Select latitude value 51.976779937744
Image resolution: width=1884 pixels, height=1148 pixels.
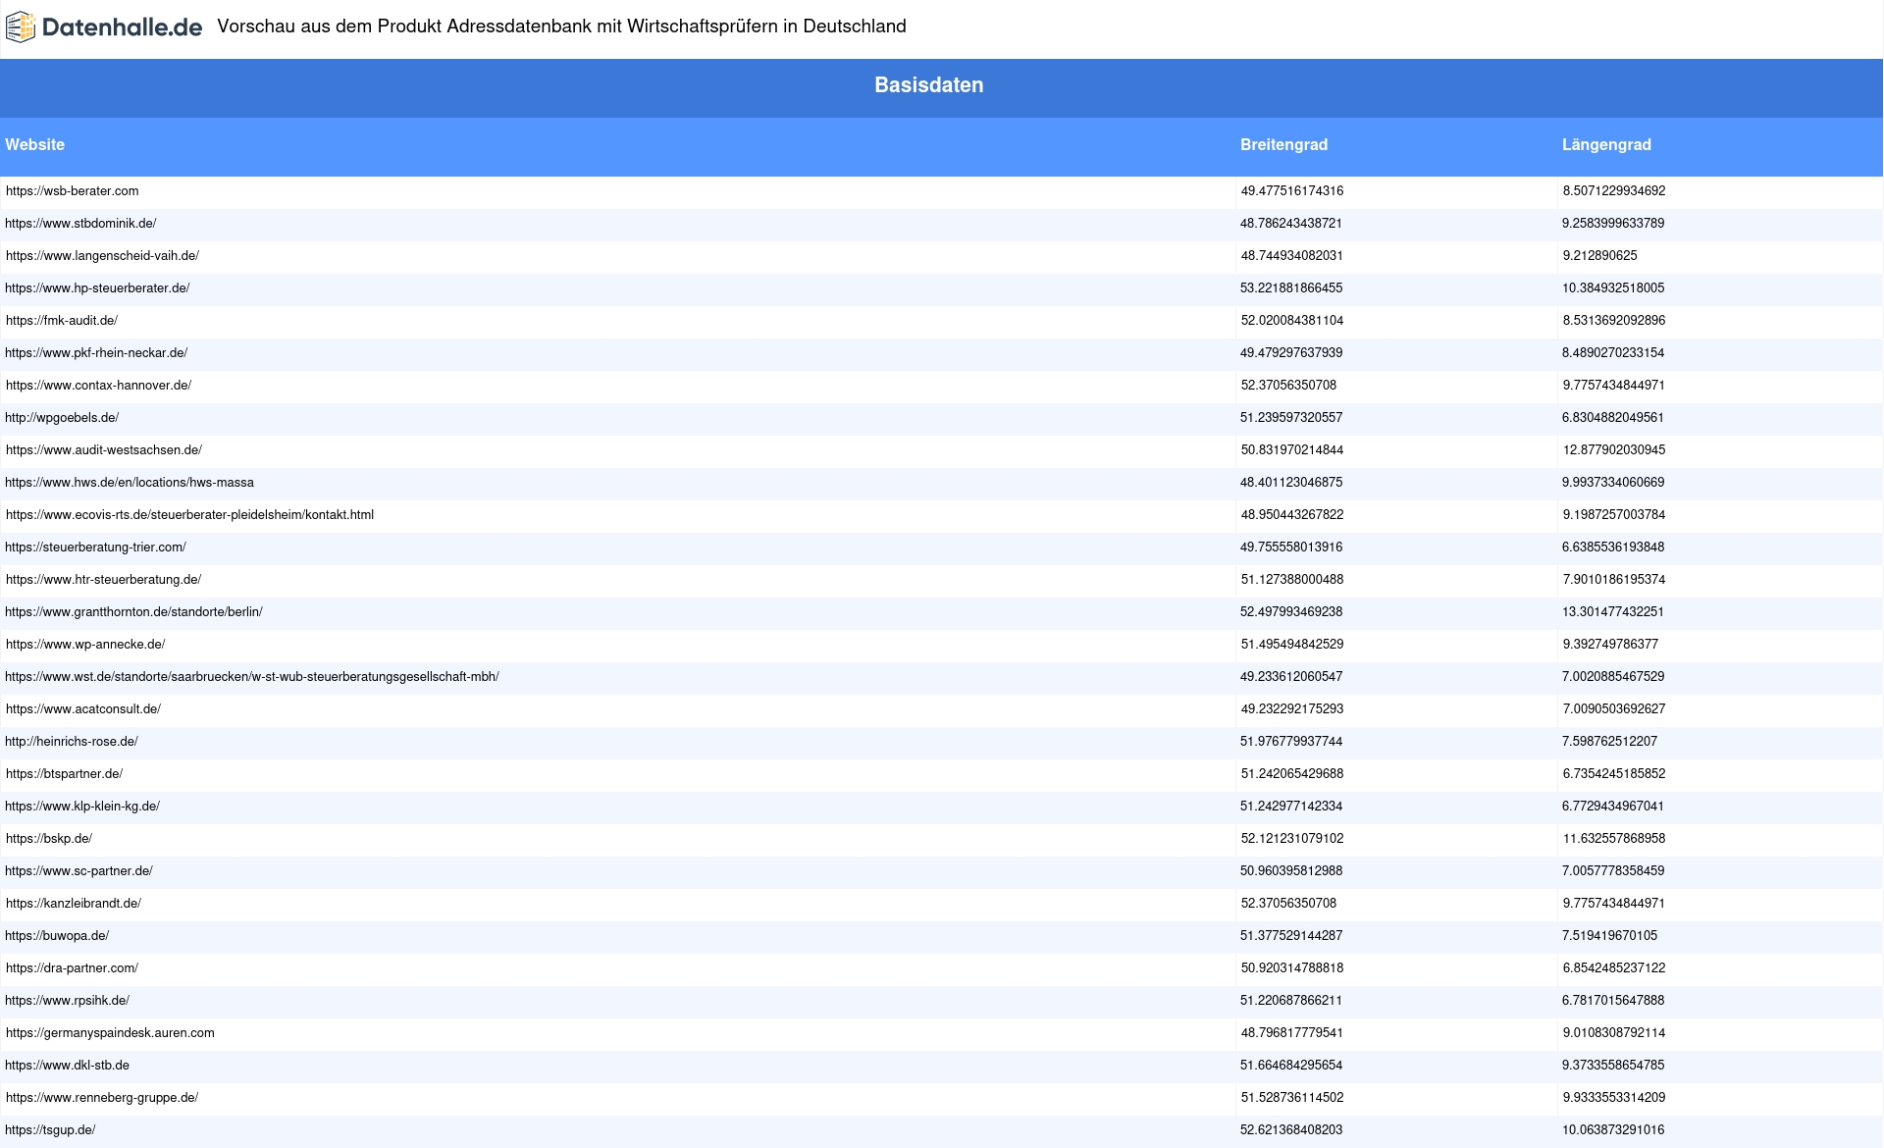[1291, 742]
